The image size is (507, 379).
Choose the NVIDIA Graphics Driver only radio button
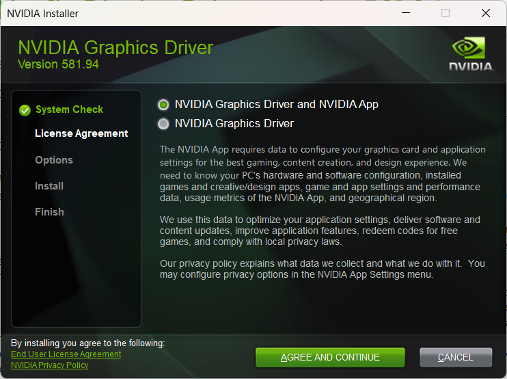click(163, 124)
